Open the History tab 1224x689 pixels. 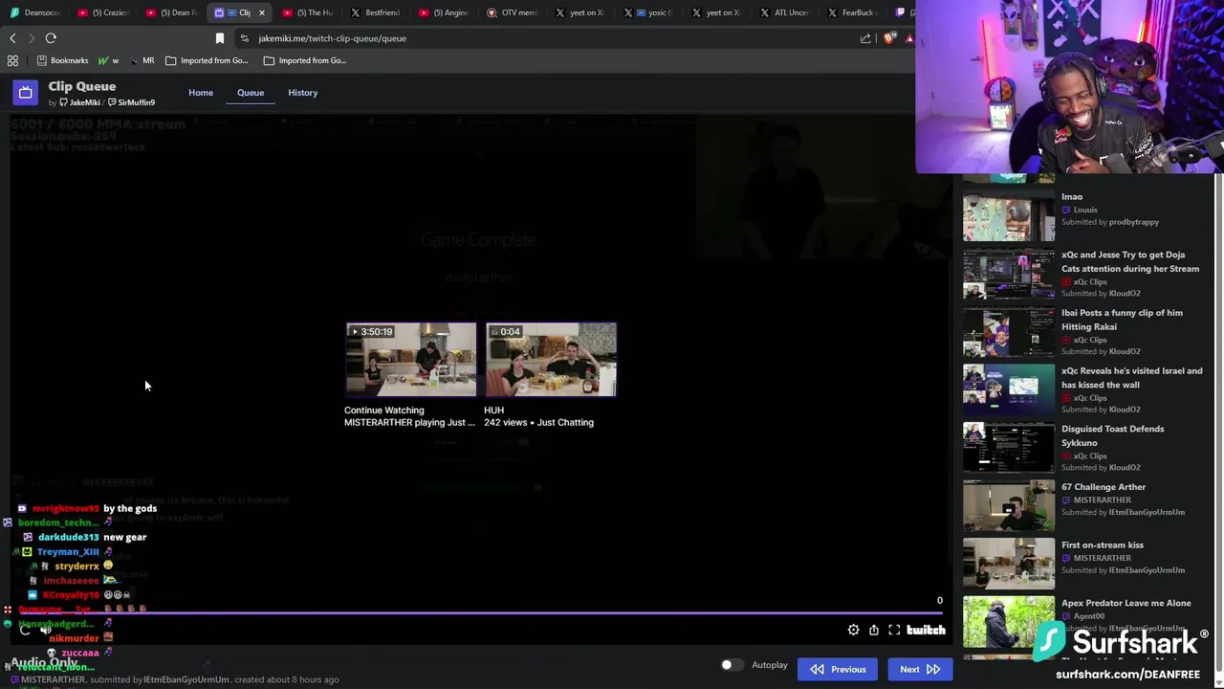tap(302, 93)
